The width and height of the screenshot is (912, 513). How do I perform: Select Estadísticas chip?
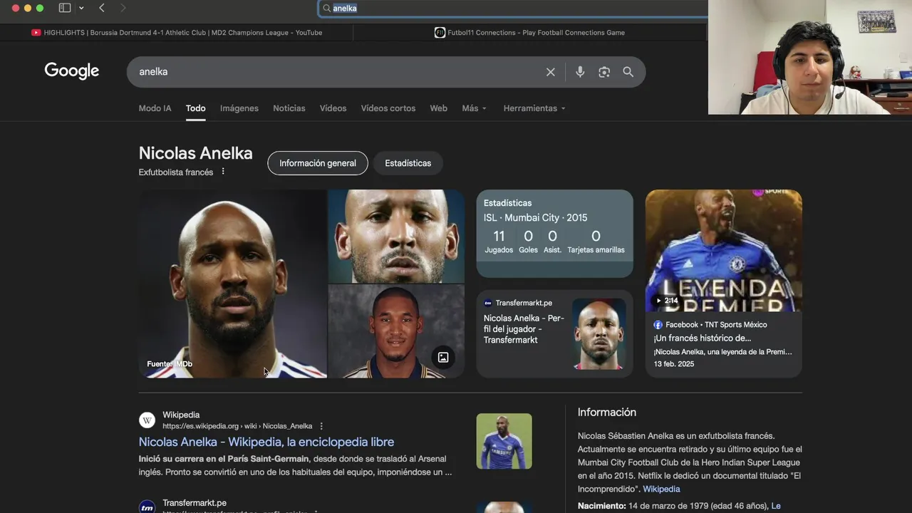[408, 163]
